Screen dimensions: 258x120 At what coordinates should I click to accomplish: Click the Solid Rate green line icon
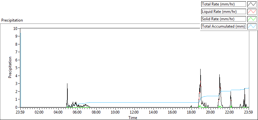(x=252, y=19)
